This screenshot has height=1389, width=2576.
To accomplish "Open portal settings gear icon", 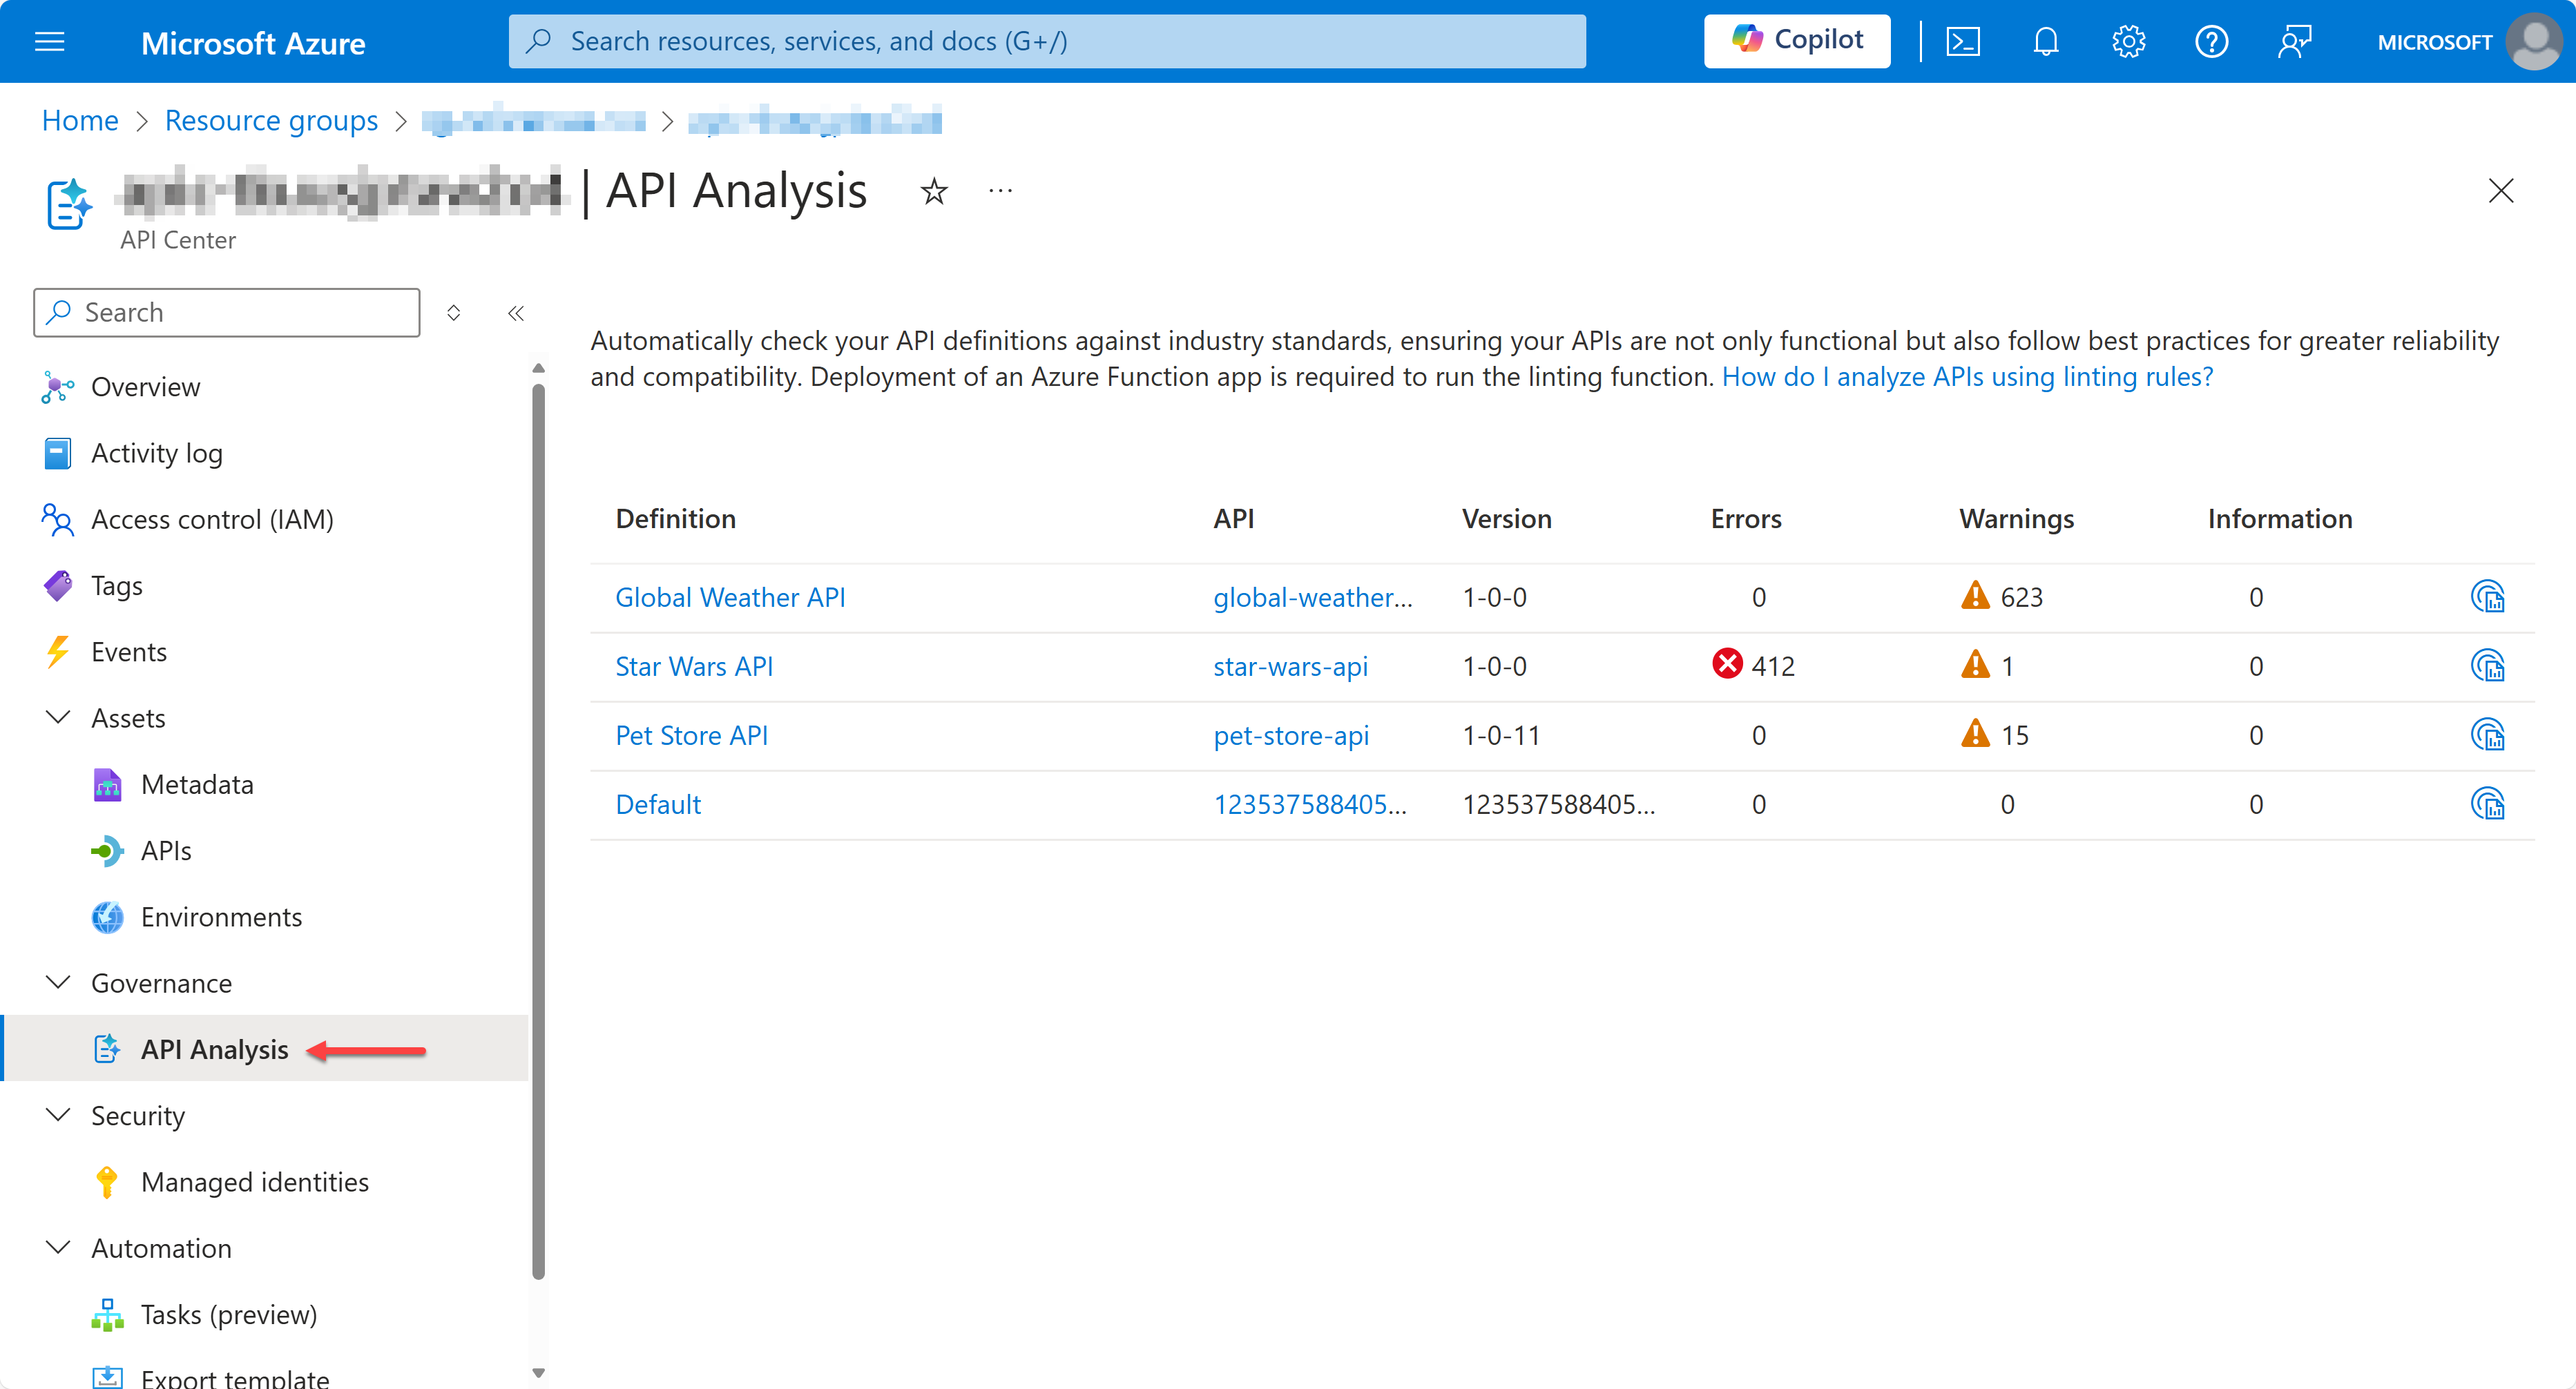I will (x=2129, y=42).
